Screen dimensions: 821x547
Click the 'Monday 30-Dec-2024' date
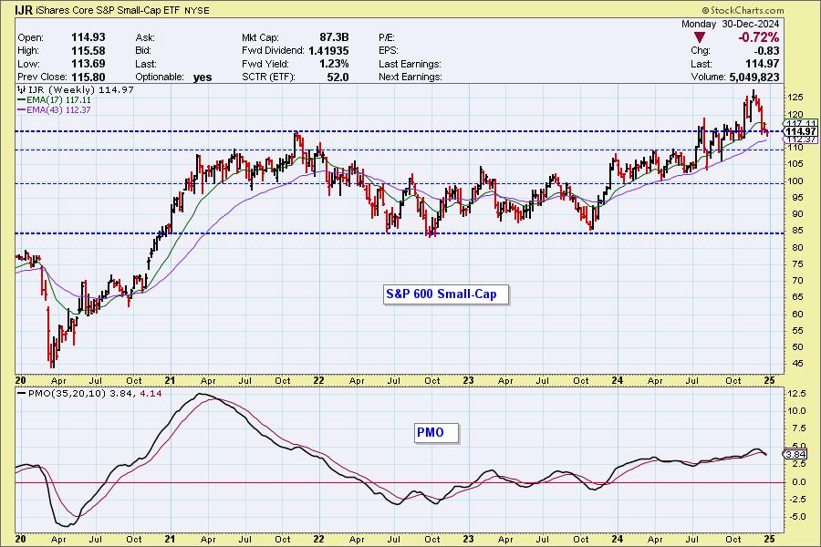(730, 24)
